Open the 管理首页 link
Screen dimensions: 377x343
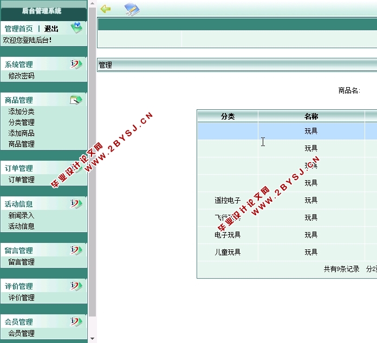[x=19, y=29]
